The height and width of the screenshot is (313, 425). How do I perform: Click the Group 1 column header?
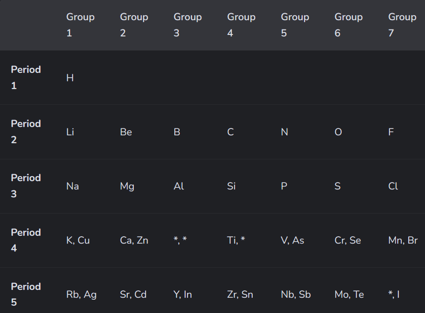point(80,25)
